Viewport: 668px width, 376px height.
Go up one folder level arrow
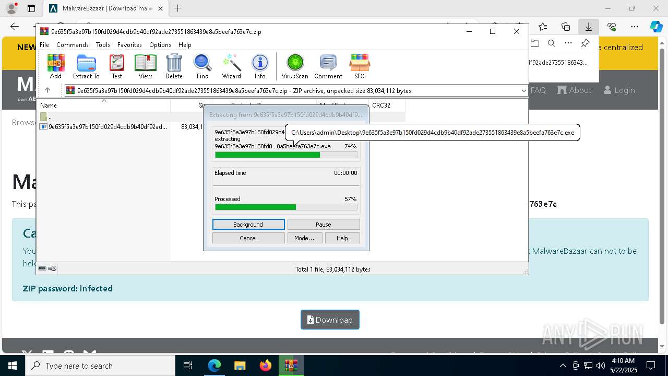pos(47,90)
